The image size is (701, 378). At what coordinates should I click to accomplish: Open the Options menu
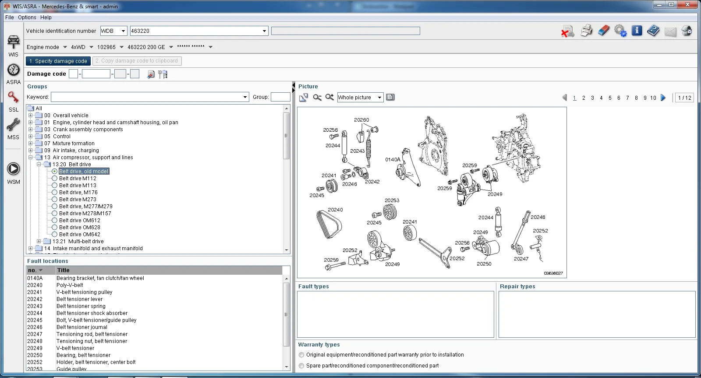[27, 17]
